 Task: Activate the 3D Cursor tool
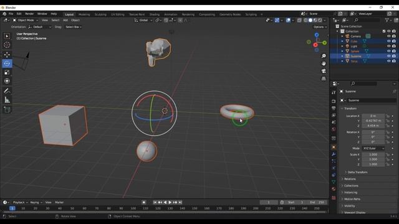[x=7, y=45]
